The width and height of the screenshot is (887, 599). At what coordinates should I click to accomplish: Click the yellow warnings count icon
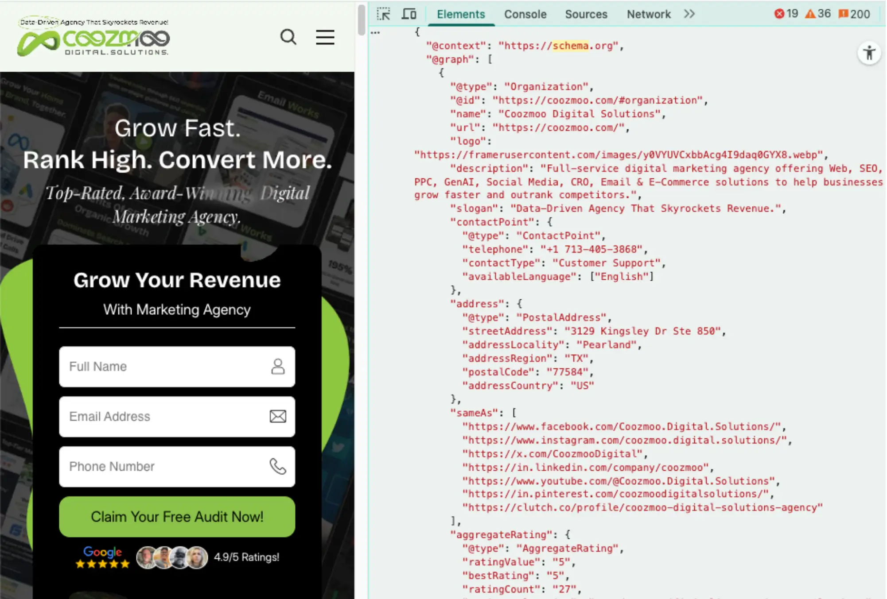tap(810, 14)
